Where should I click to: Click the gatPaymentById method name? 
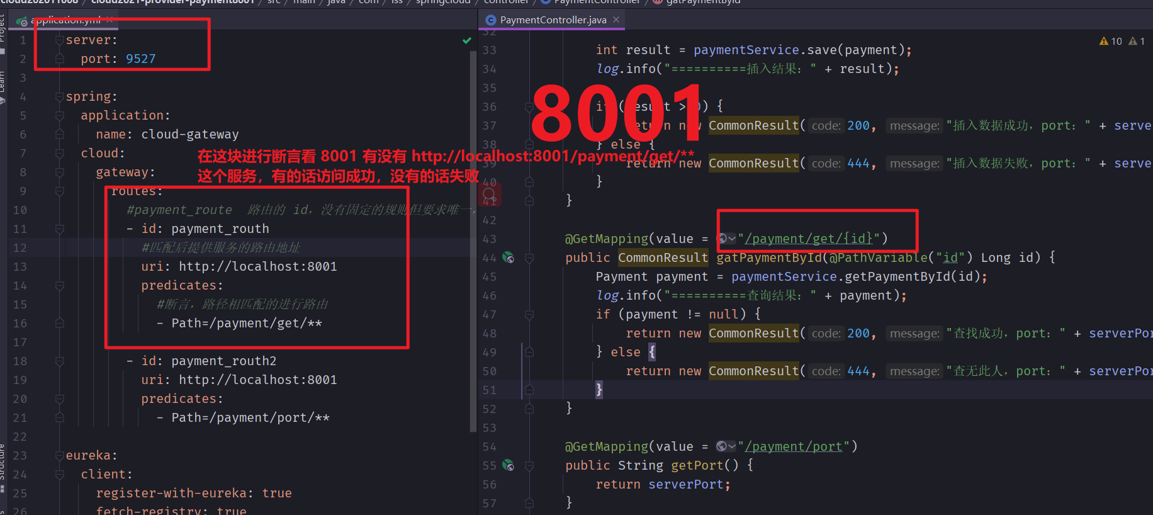pos(769,257)
